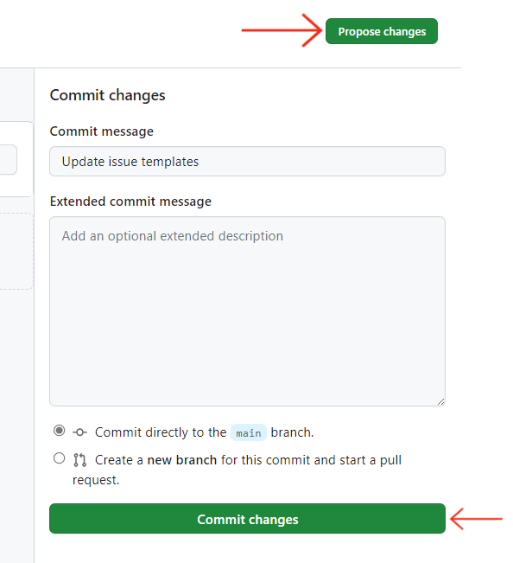Click the new branch bold text
The height and width of the screenshot is (563, 513).
[x=182, y=460]
